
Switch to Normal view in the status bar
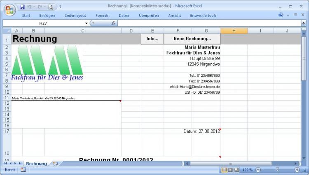pos(224,170)
